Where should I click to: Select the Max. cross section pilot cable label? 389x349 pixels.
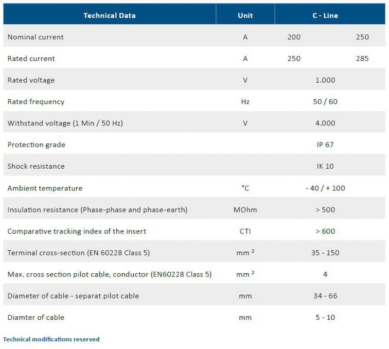[109, 275]
